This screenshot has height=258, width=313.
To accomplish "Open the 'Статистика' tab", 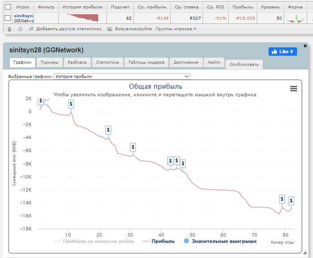I will 107,62.
